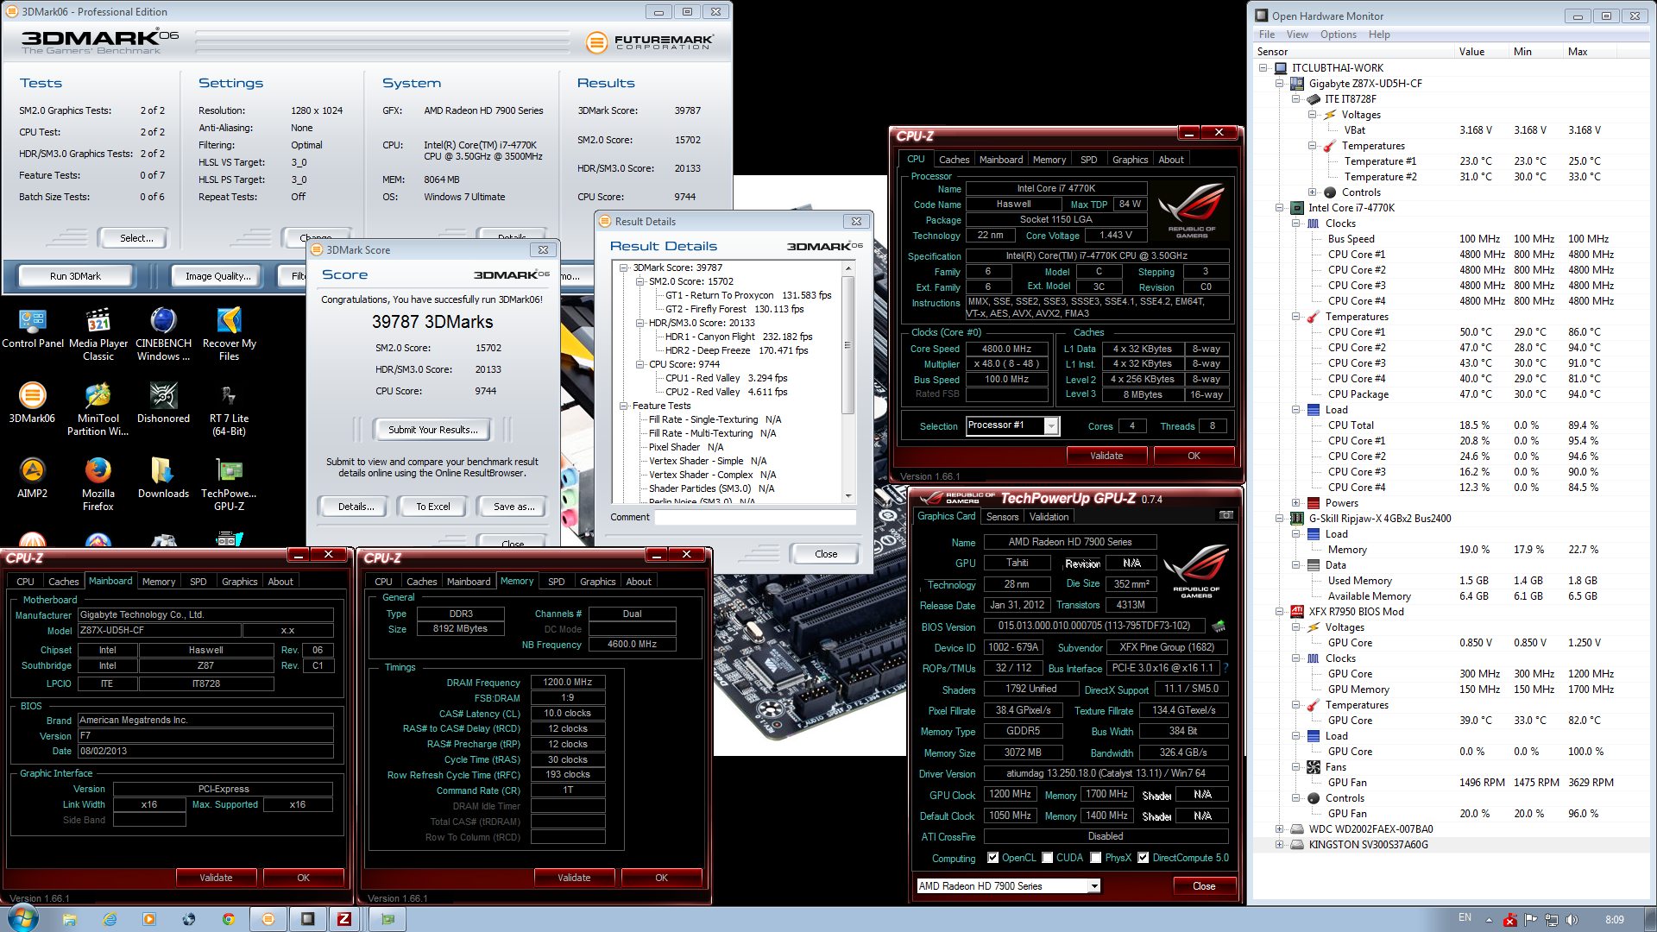Click the GPU-Z screenshot camera icon

point(1225,515)
